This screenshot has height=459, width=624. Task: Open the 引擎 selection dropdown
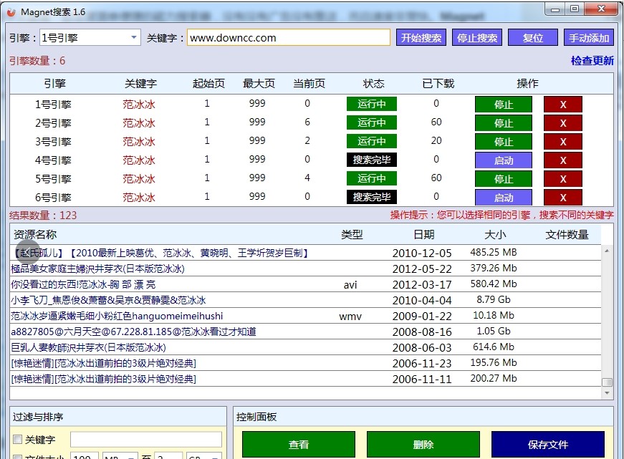(134, 38)
